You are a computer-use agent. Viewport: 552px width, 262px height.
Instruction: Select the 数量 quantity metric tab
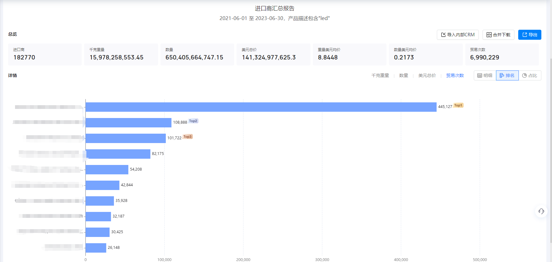coord(403,75)
